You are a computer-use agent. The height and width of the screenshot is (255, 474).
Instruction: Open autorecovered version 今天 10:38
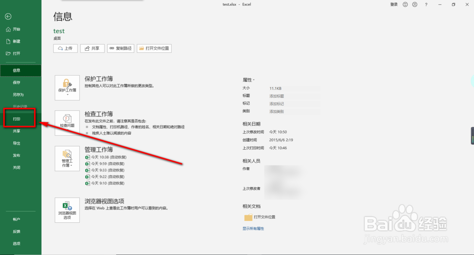tap(106, 157)
